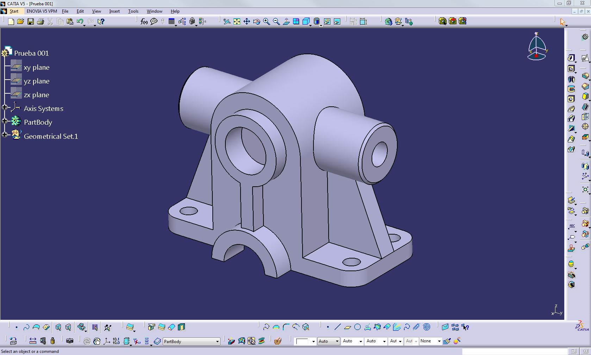Click the Capture camera icon
591x355 pixels.
pyautogui.click(x=70, y=341)
